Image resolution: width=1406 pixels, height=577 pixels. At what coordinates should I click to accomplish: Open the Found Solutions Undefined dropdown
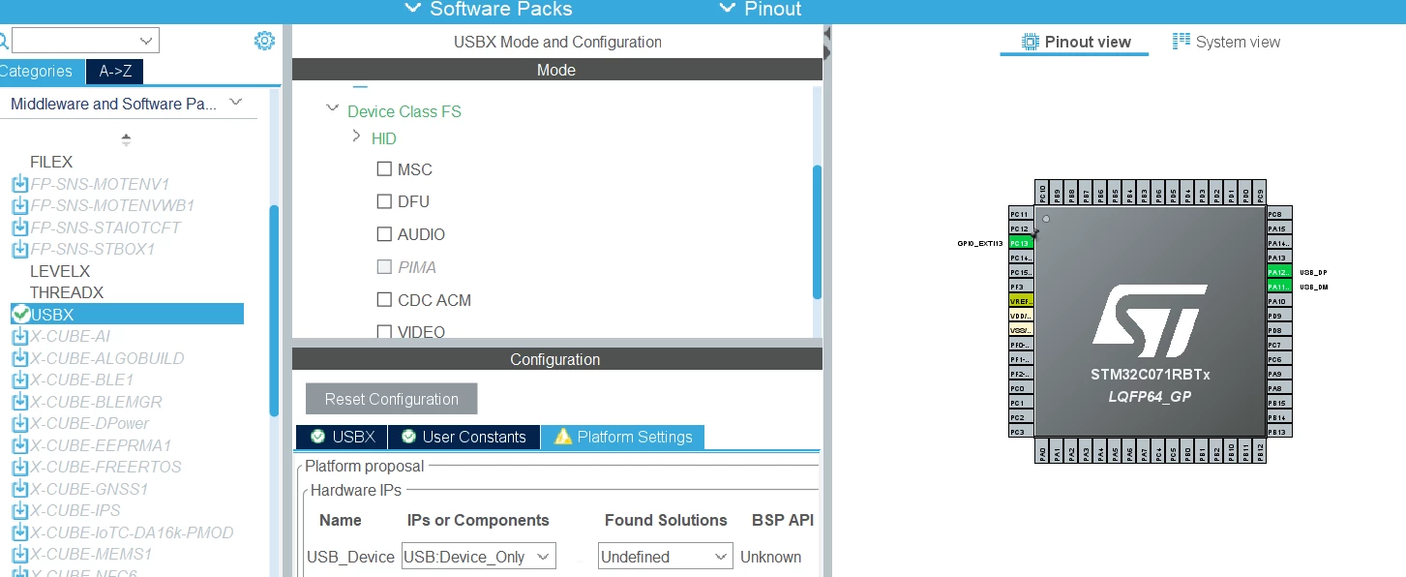click(665, 557)
